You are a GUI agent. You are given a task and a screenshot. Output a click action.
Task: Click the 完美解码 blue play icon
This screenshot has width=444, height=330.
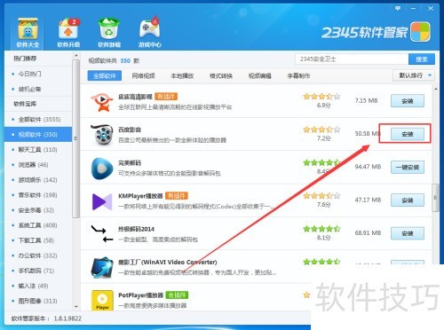click(102, 168)
